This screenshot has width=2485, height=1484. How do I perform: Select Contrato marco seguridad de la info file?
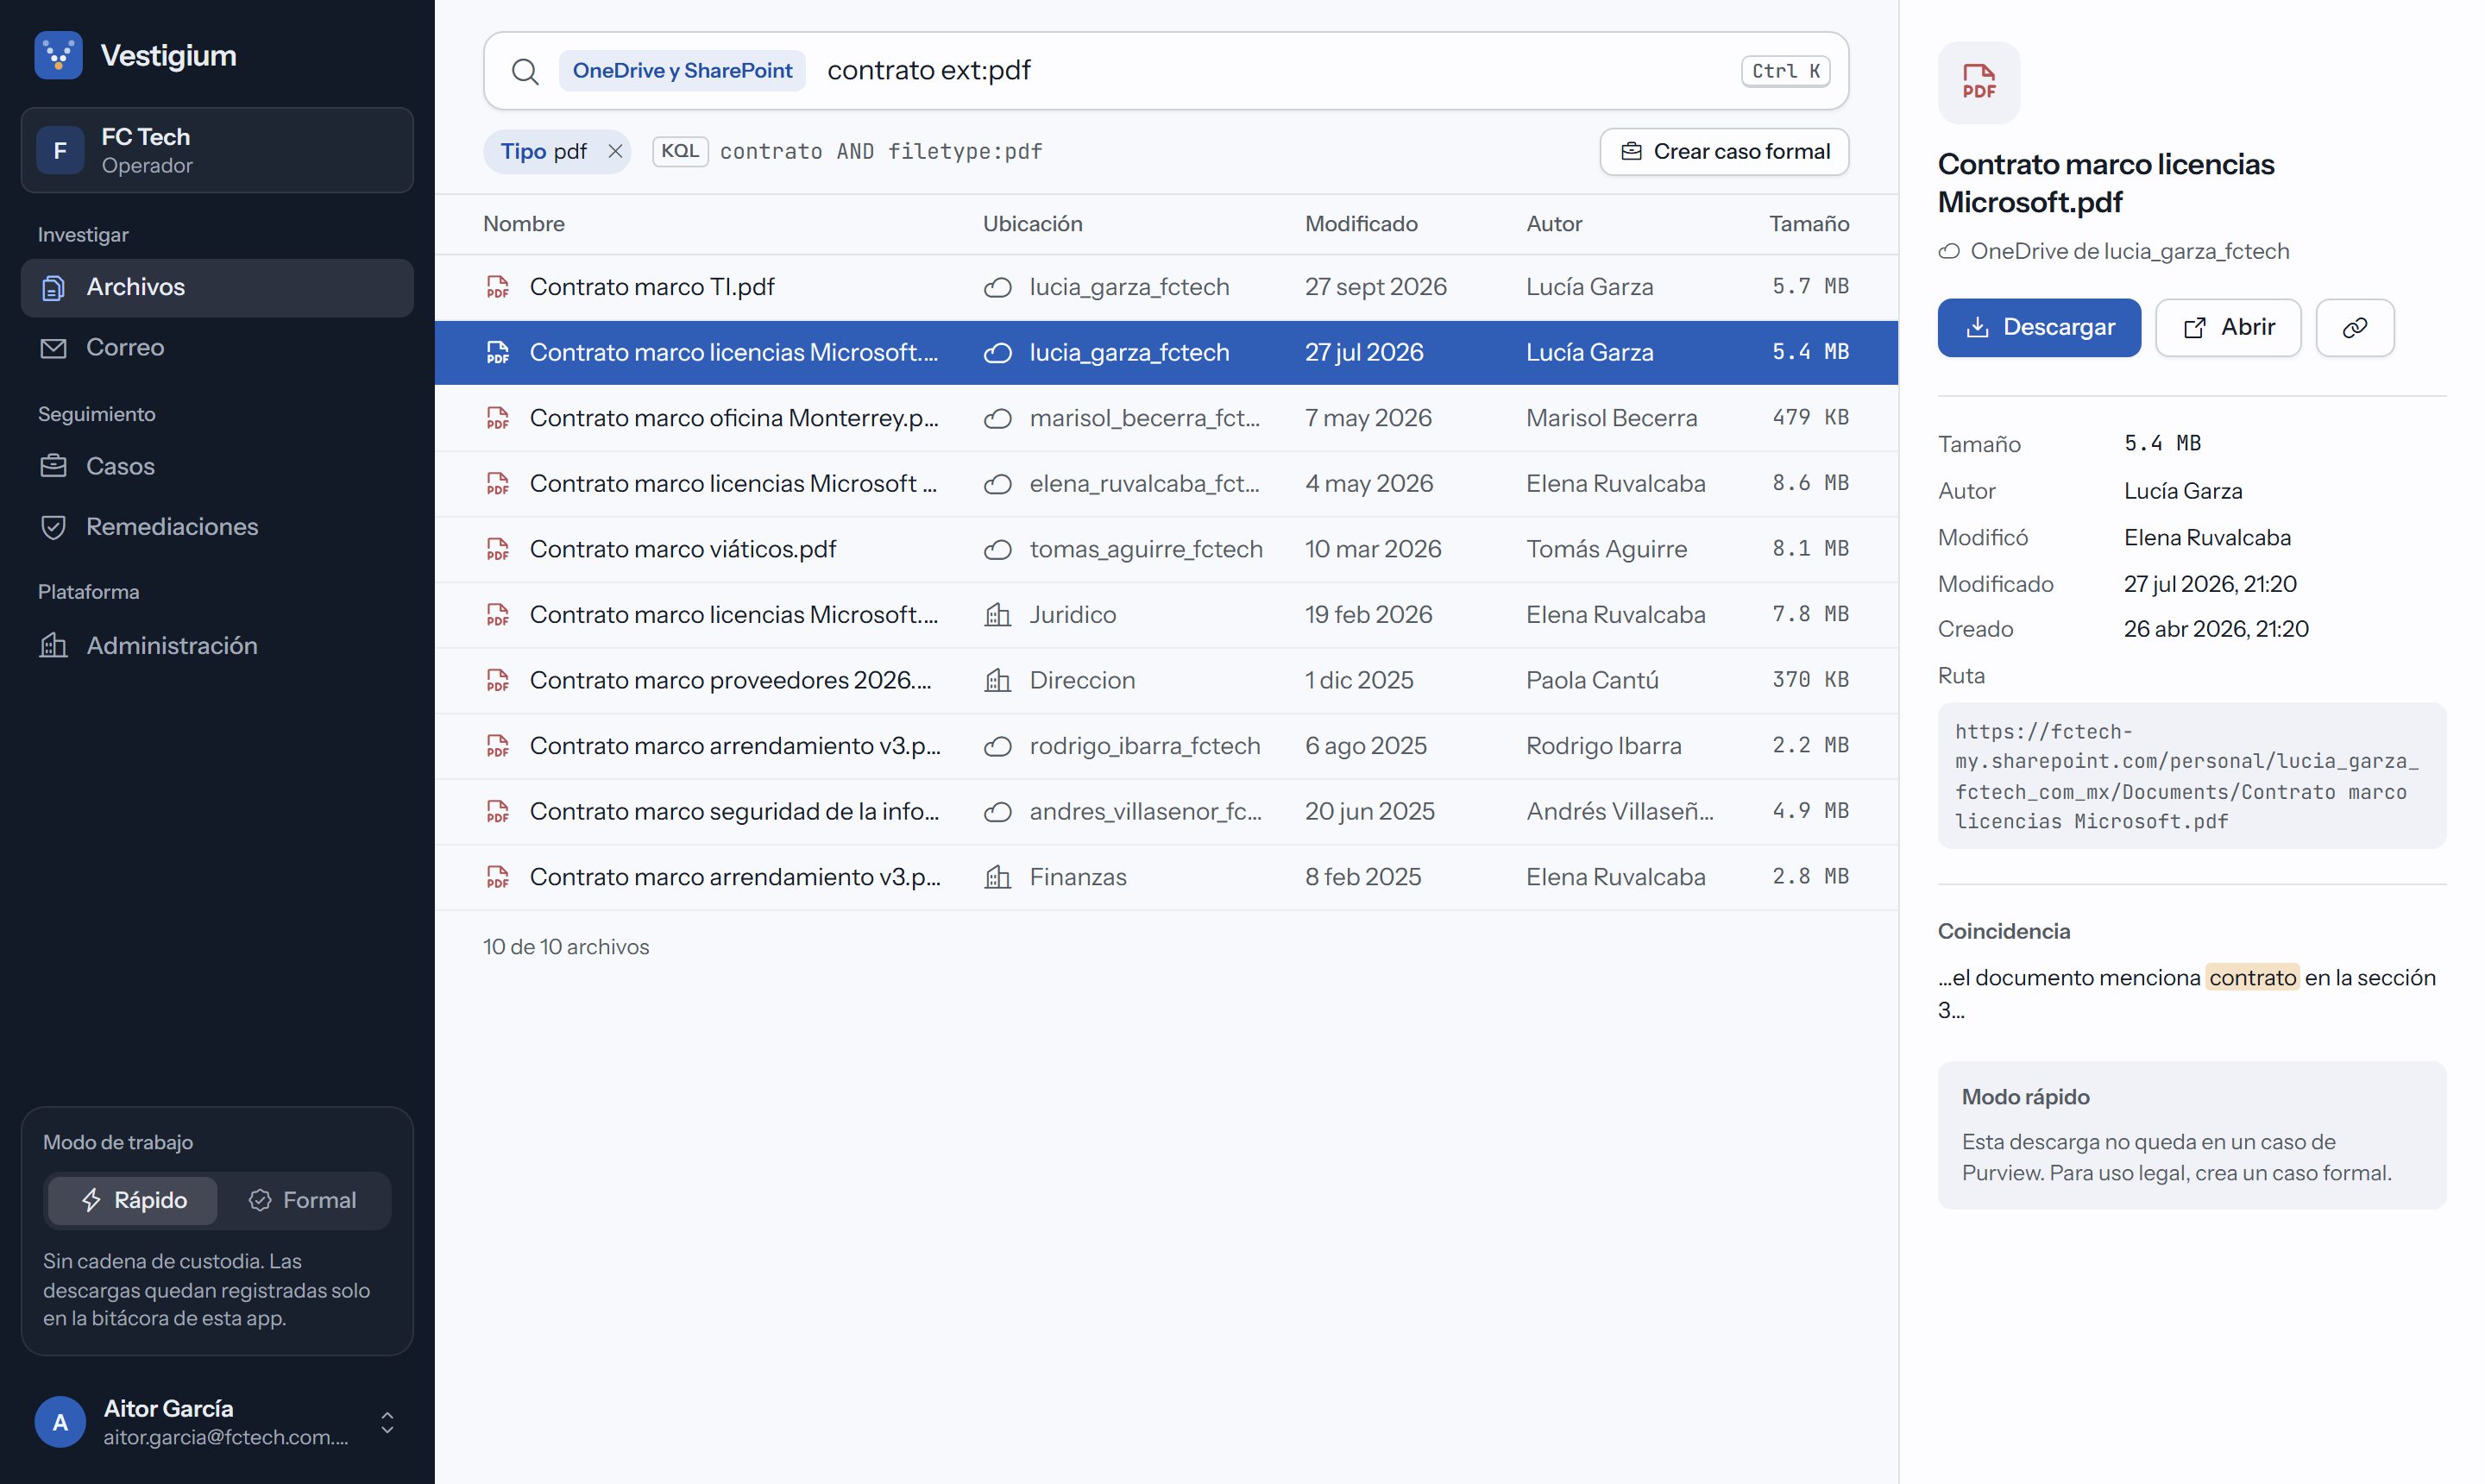[x=1166, y=811]
